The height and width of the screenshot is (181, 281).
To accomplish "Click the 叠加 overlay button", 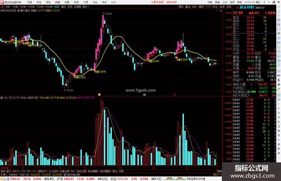I will tap(188, 7).
